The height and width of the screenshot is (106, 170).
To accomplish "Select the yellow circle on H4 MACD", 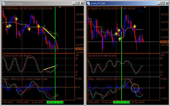I will click(x=135, y=88).
